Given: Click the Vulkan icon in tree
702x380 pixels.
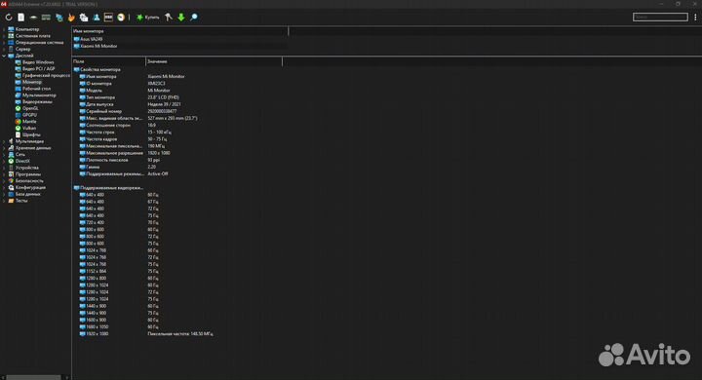Looking at the screenshot, I should [x=18, y=128].
